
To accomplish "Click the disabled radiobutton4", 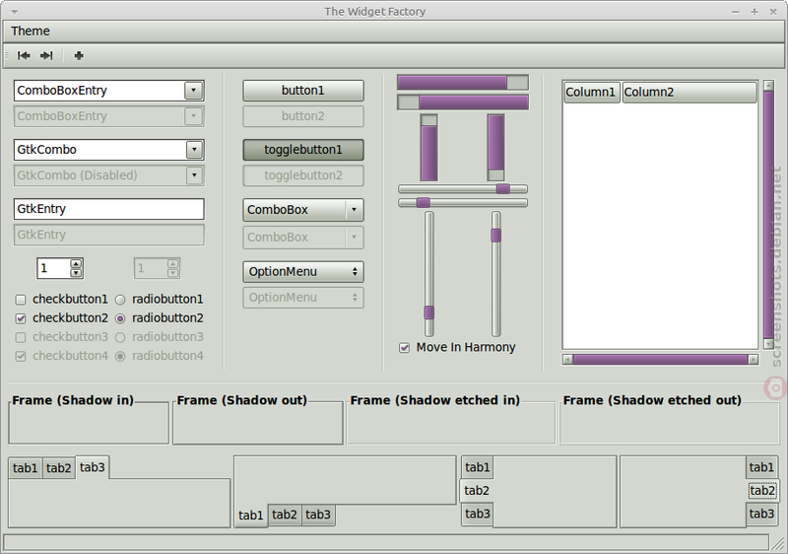I will pyautogui.click(x=120, y=357).
